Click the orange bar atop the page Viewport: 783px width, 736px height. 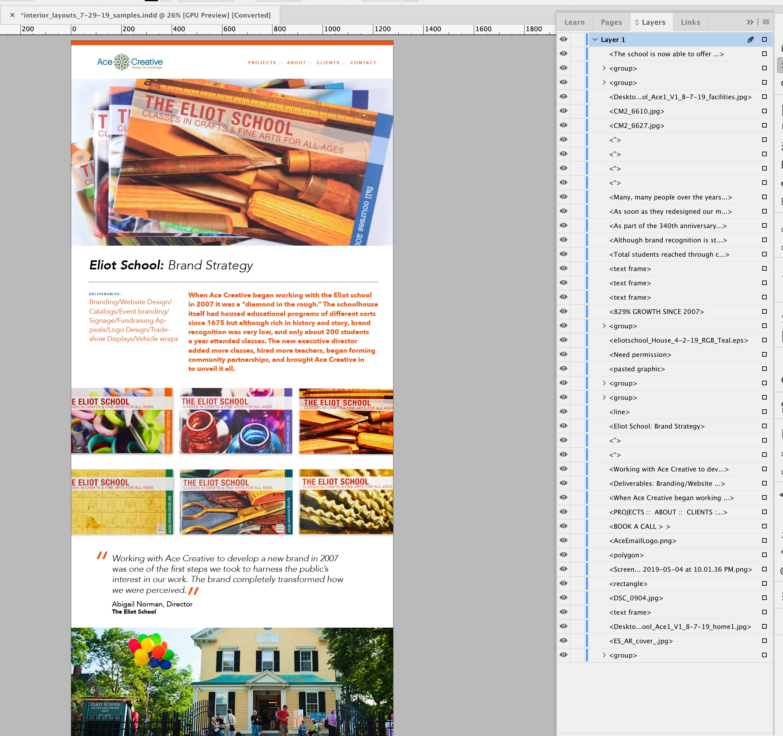click(232, 43)
